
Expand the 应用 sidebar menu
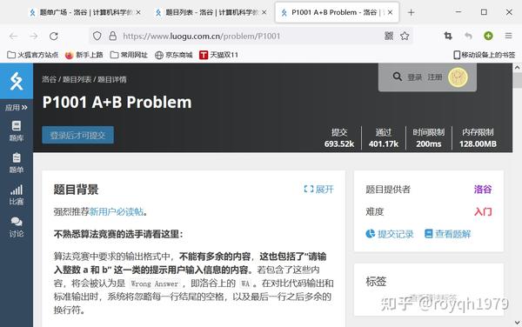pos(16,108)
